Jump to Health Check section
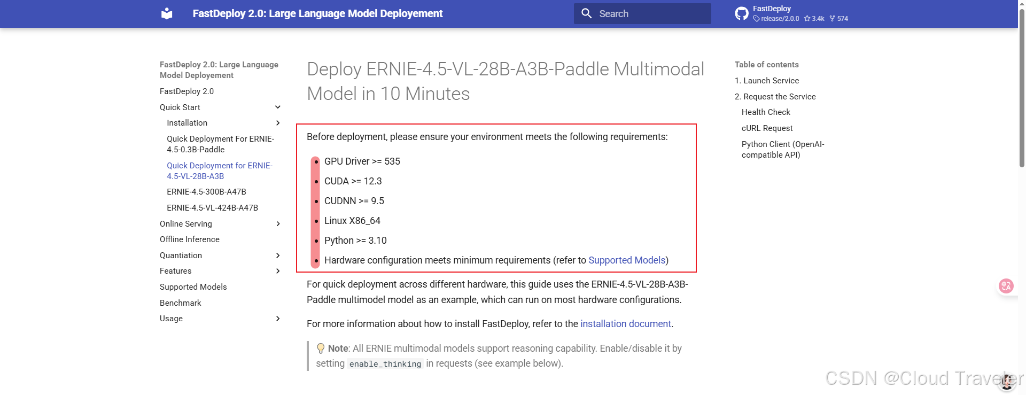This screenshot has height=395, width=1026. point(766,112)
